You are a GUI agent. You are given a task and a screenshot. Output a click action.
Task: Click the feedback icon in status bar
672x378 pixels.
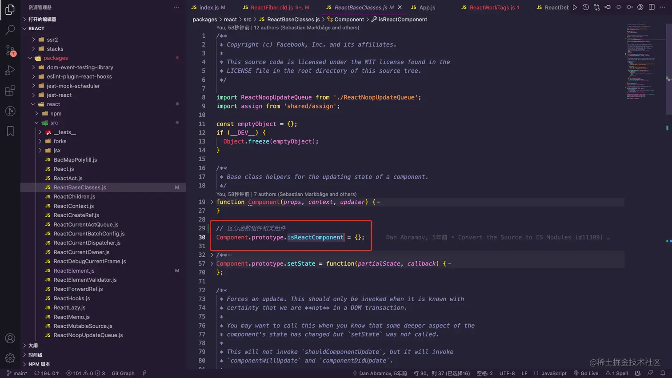[650, 373]
